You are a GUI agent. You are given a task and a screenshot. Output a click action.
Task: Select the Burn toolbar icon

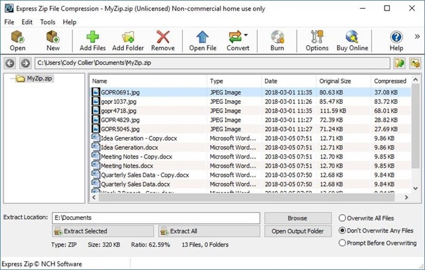tap(277, 40)
